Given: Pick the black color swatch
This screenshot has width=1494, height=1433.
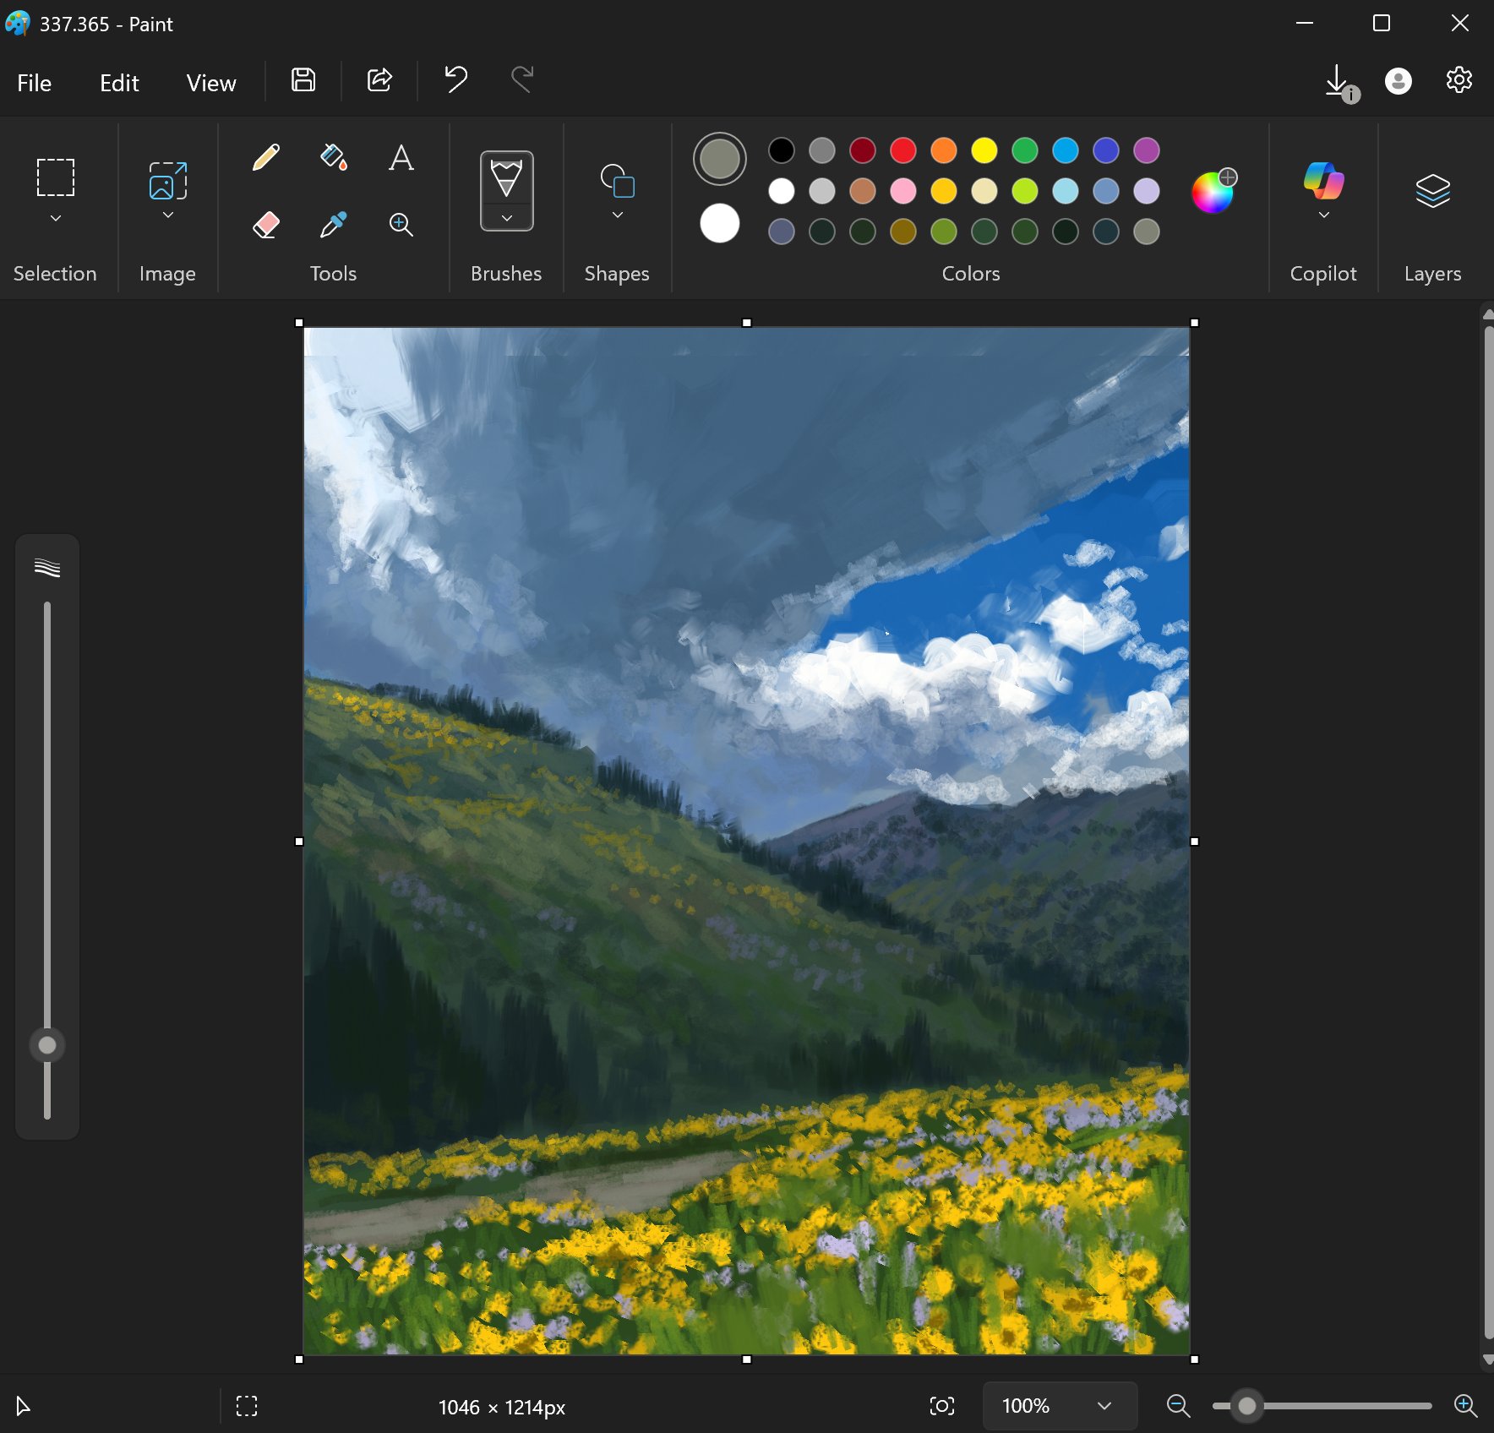Looking at the screenshot, I should pos(782,150).
